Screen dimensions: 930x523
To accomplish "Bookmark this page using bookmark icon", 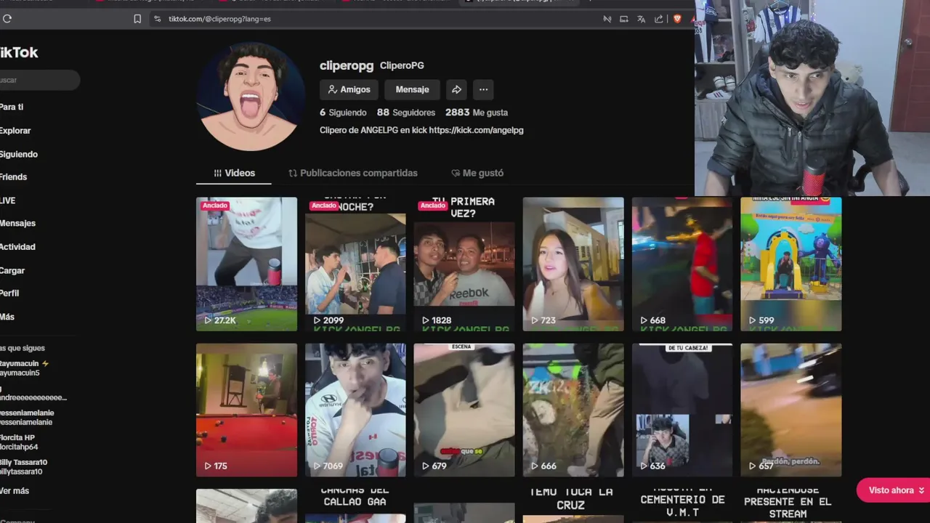I will [137, 19].
